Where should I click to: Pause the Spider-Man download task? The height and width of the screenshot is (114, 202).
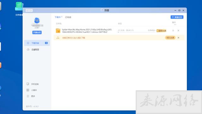point(173,31)
